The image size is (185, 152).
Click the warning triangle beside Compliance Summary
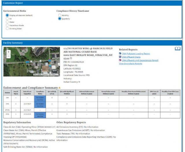point(60,87)
